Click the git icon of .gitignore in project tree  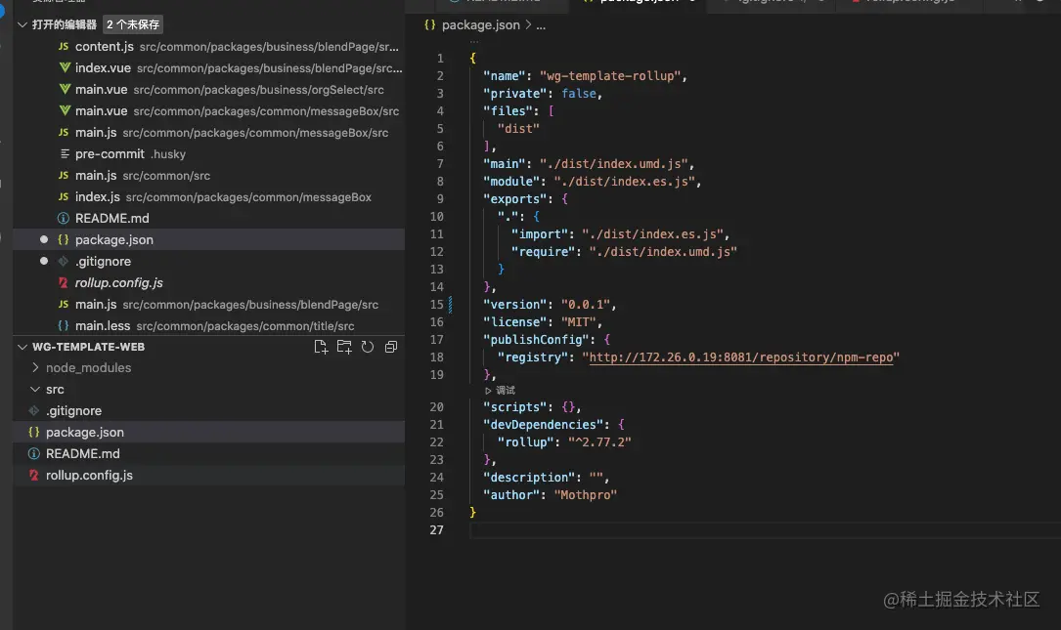pos(34,410)
